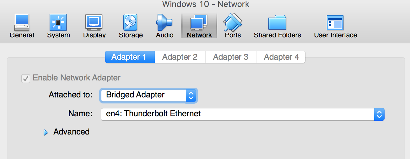Screen dimensions: 410x159
Task: Open the Shared Folders icon
Action: [x=277, y=23]
